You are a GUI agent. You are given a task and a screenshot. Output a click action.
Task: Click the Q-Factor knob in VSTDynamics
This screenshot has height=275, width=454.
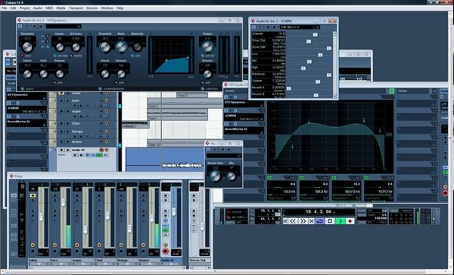(76, 47)
